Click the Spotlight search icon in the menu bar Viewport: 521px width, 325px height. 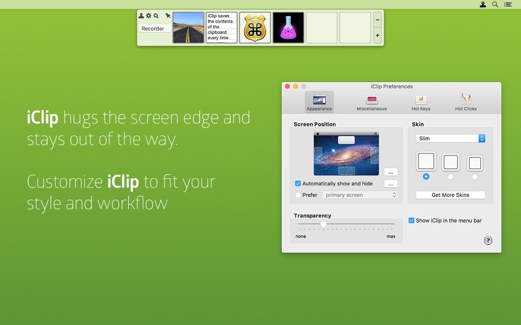495,4
